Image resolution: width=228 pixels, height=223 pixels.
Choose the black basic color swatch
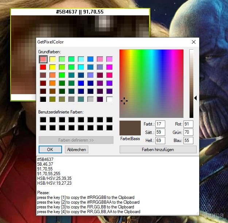[x=43, y=99]
